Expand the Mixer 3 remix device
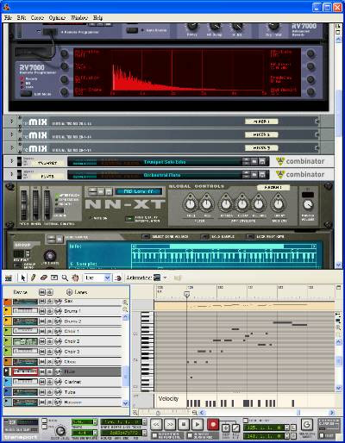345x443 pixels. coord(12,147)
